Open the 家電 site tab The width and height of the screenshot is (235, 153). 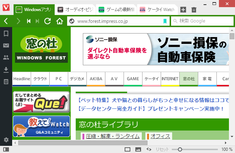[x=207, y=79]
